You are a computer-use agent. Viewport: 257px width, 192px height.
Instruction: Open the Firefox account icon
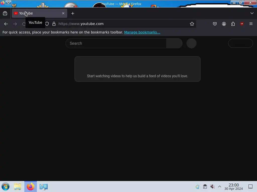pos(224,24)
